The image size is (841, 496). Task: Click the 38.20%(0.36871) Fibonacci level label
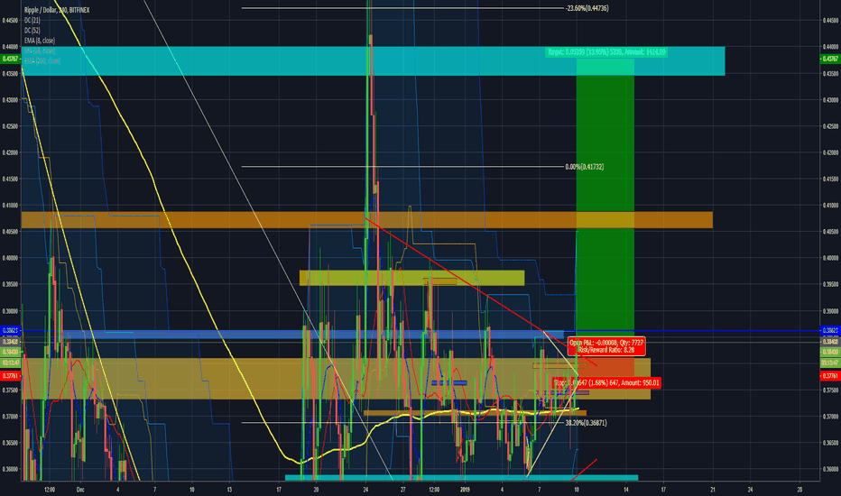[587, 423]
